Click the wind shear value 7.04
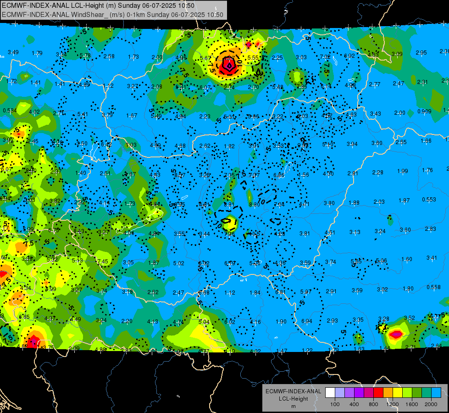Image resolution: width=449 pixels, height=413 pixels. coord(279,204)
